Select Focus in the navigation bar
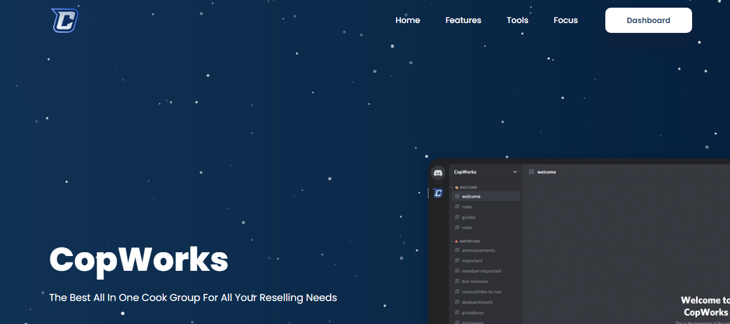This screenshot has width=730, height=324. (x=566, y=20)
